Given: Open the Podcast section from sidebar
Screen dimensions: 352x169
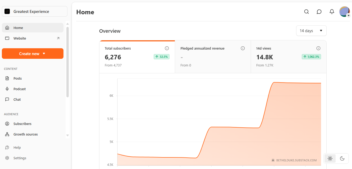Looking at the screenshot, I should (x=7, y=89).
